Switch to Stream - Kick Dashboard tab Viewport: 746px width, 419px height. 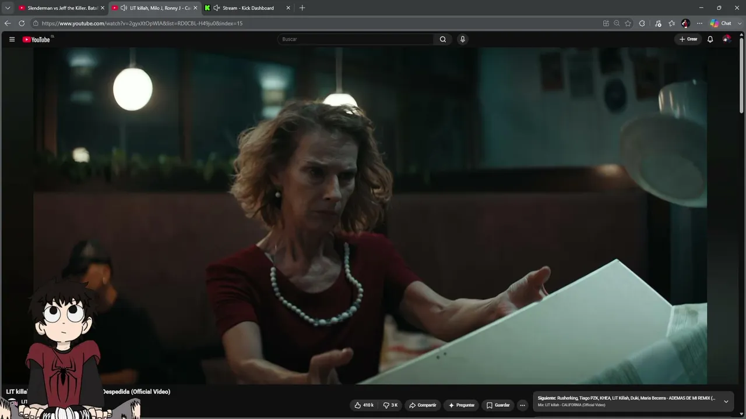pos(248,8)
